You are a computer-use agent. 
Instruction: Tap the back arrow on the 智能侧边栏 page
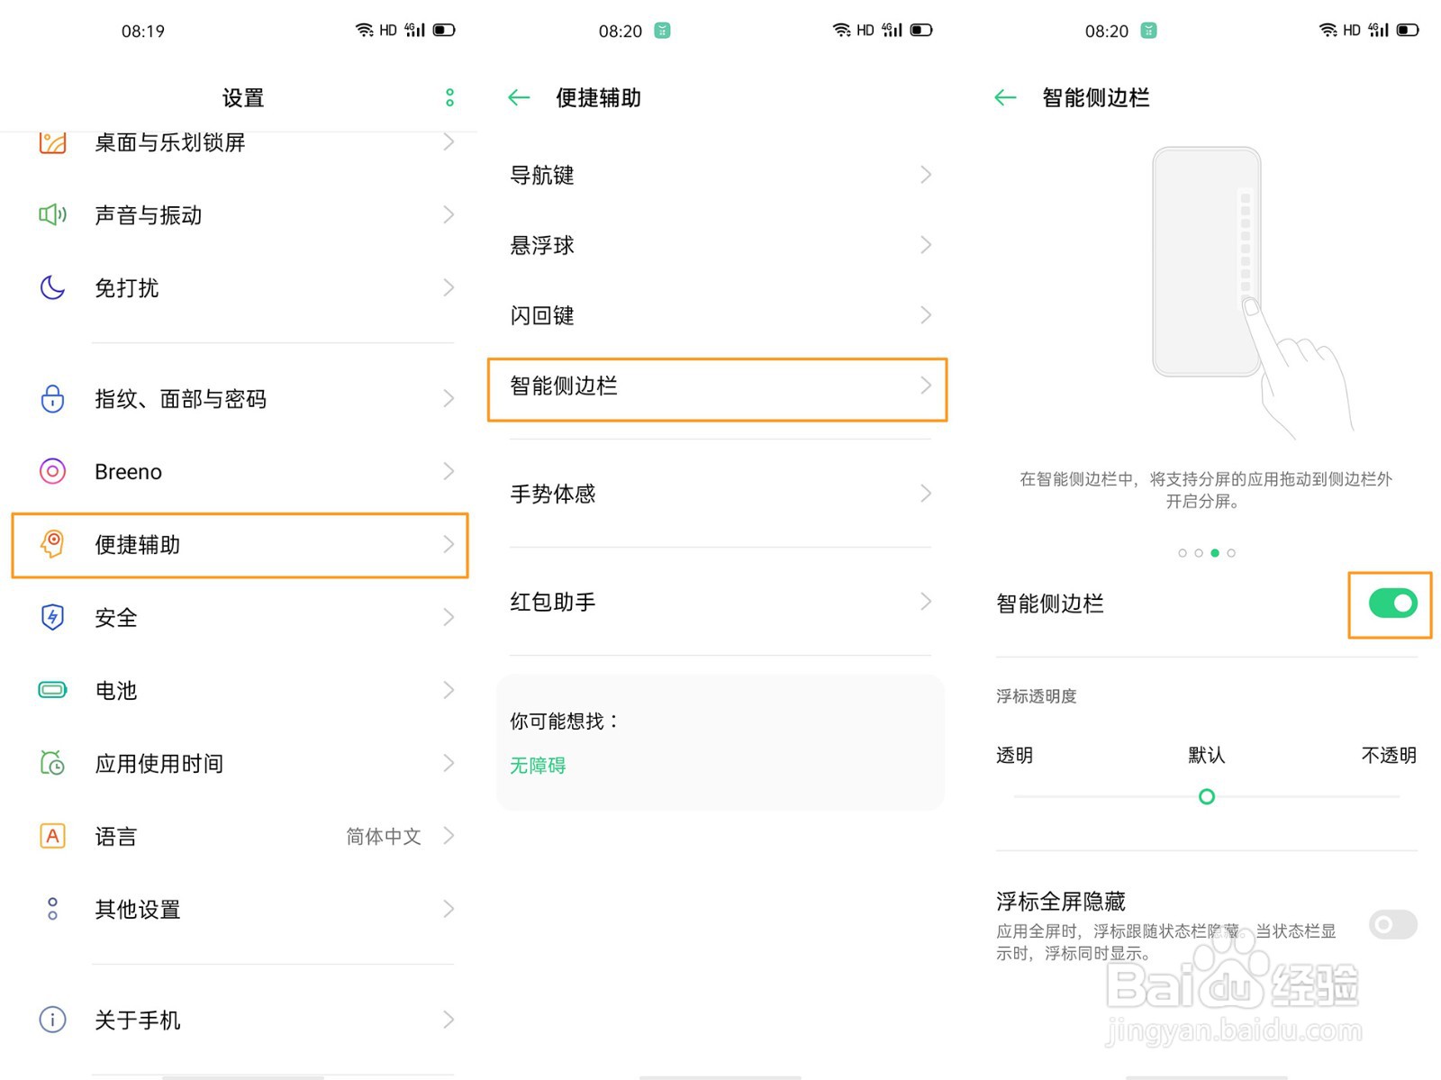[x=1005, y=97]
